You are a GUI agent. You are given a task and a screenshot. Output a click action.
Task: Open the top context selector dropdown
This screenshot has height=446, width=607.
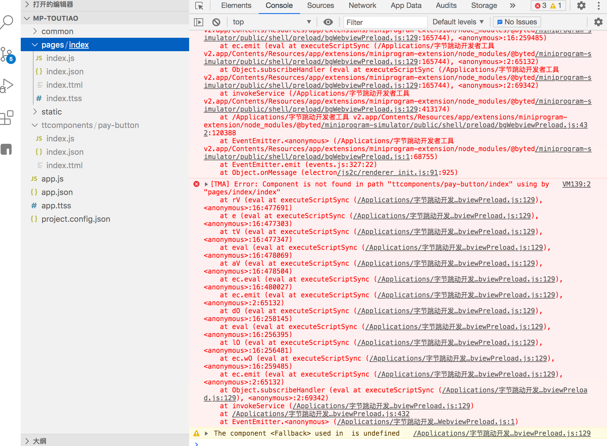[x=272, y=22]
